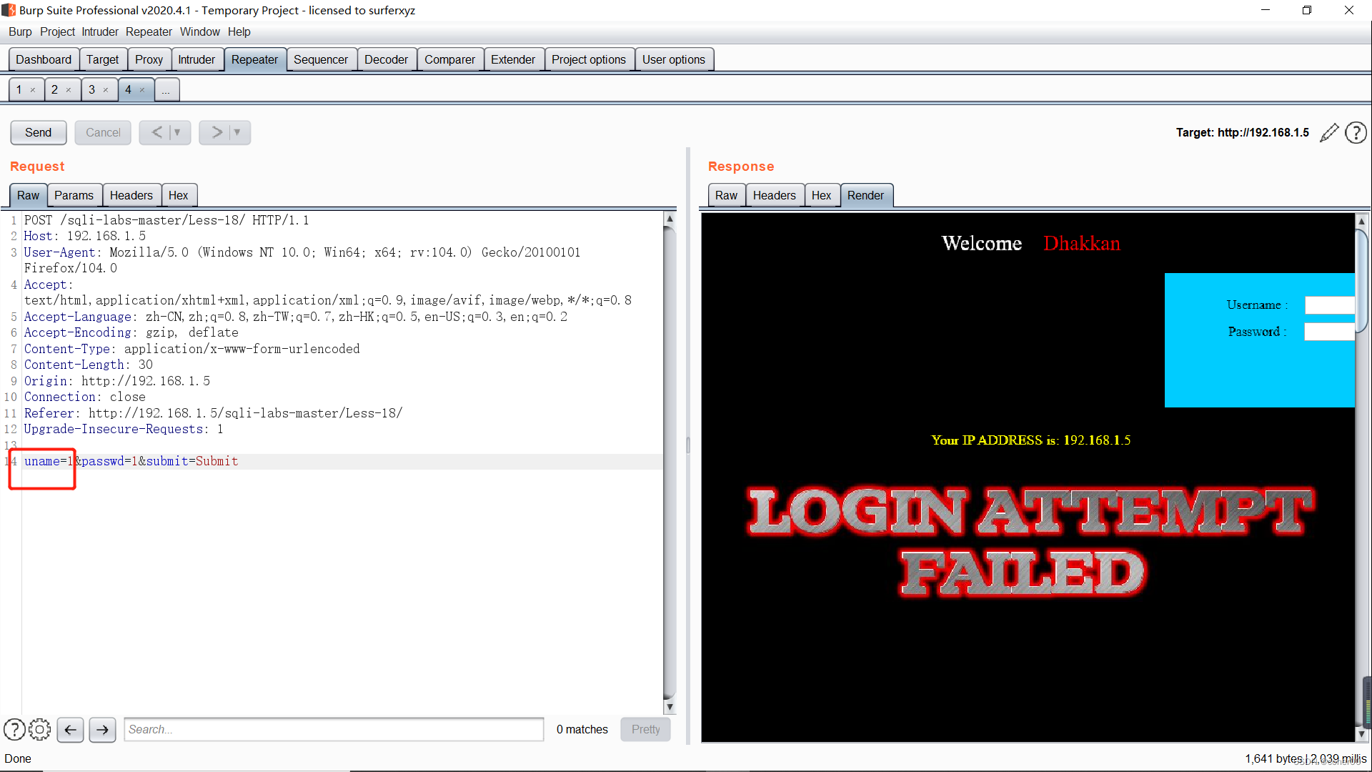Image resolution: width=1372 pixels, height=772 pixels.
Task: Click the settings gear icon bottom left
Action: [x=39, y=728]
